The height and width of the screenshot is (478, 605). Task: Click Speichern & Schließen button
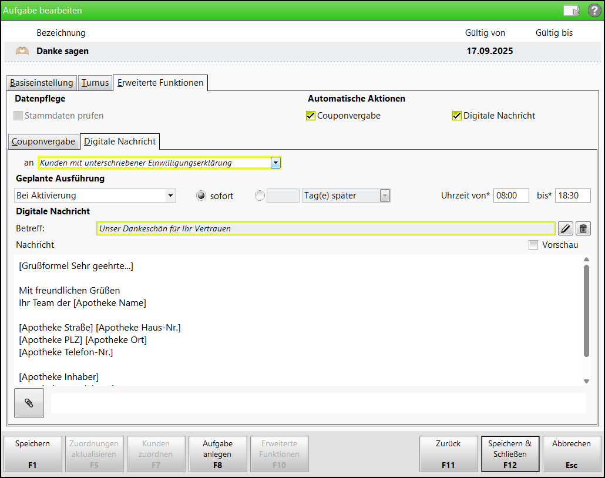509,454
